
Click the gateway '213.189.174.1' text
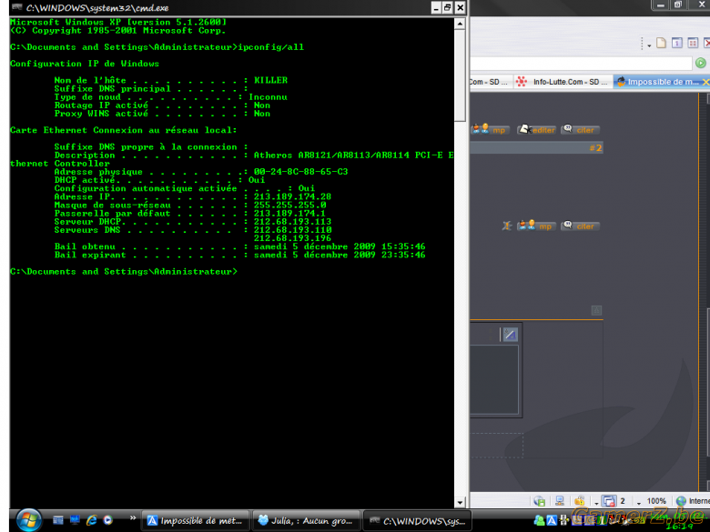[x=289, y=213]
